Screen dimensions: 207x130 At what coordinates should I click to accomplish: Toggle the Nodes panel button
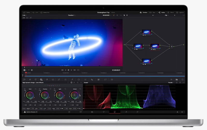[162, 12]
